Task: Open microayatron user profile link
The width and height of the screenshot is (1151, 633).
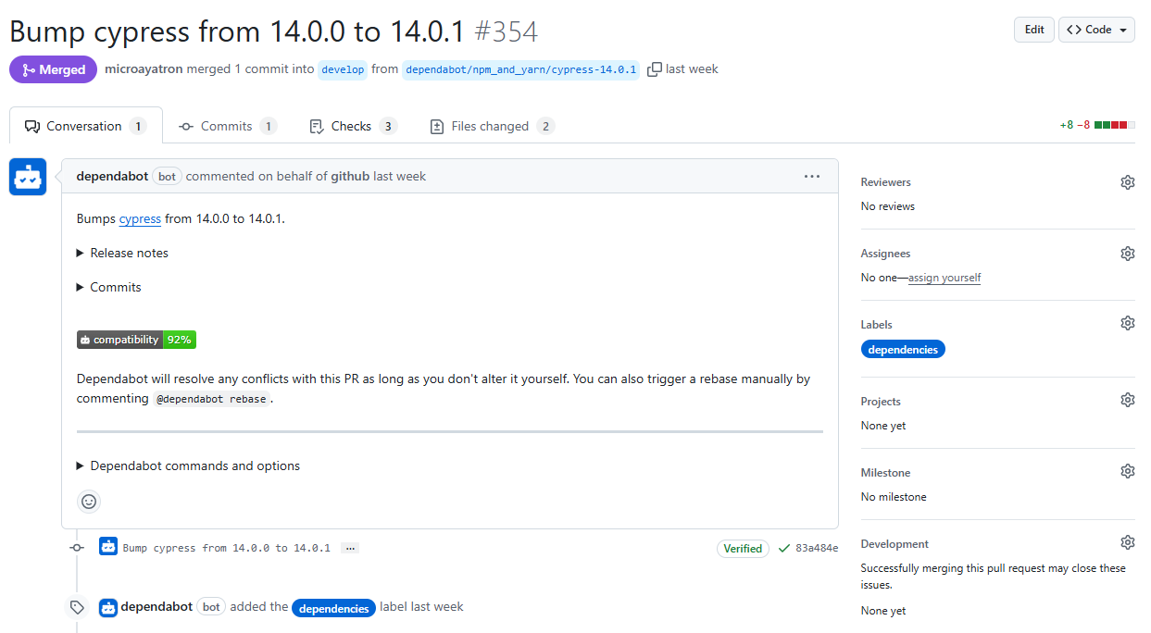Action: tap(144, 69)
